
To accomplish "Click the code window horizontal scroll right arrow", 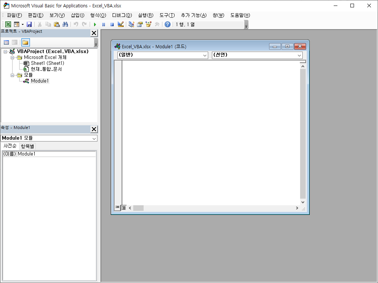I will pyautogui.click(x=297, y=208).
